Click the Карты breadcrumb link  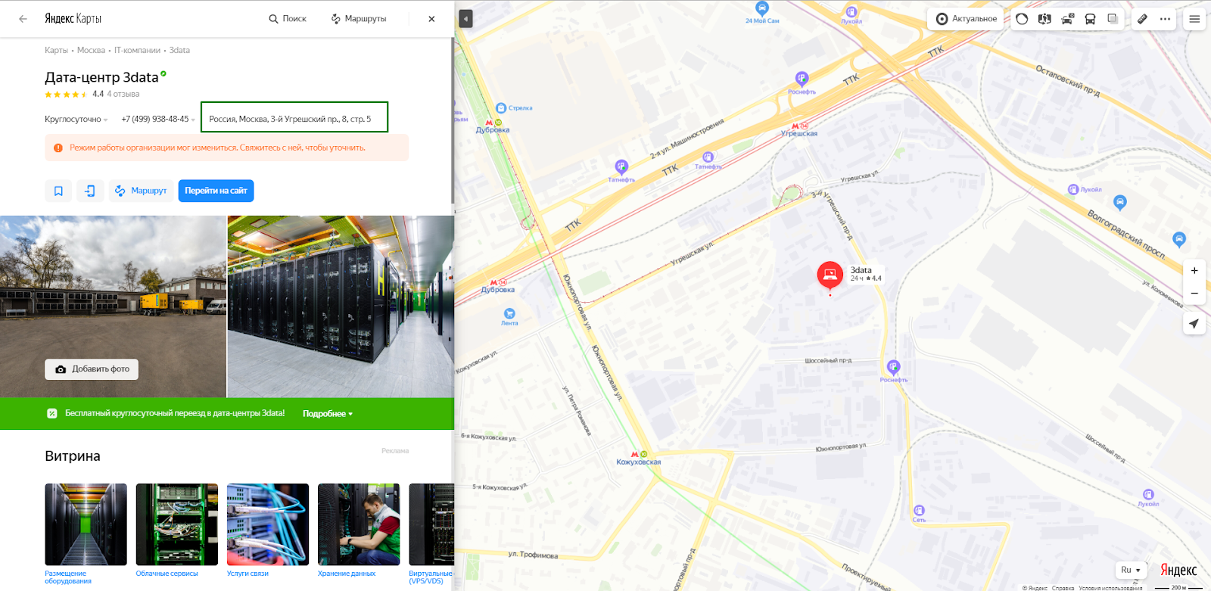56,50
